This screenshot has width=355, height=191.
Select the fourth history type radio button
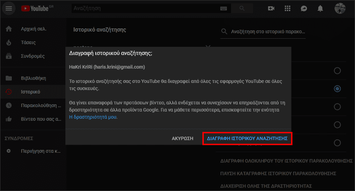coord(337,125)
